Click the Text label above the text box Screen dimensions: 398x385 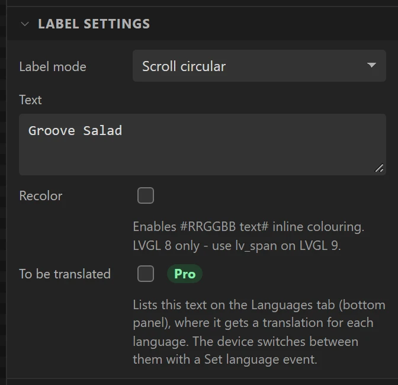(x=30, y=100)
